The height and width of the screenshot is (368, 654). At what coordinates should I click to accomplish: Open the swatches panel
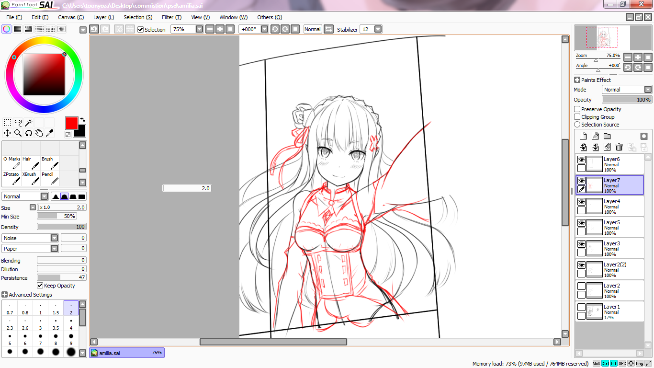point(51,29)
